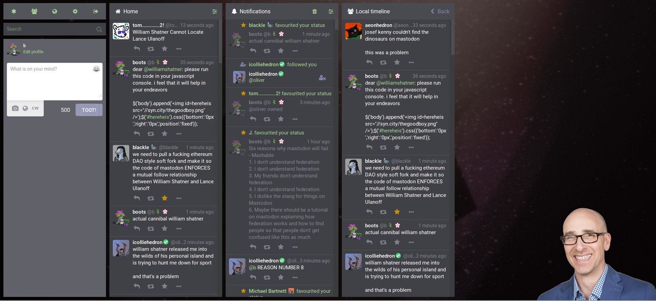Open more options on aeonhedron's post
Viewport: 656px width, 301px height.
tap(411, 62)
